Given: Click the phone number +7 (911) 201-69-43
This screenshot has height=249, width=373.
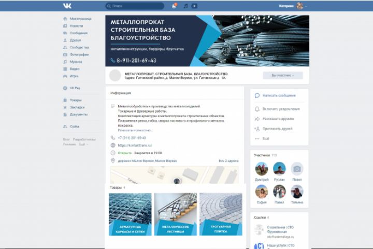Looking at the screenshot, I should pos(132,137).
